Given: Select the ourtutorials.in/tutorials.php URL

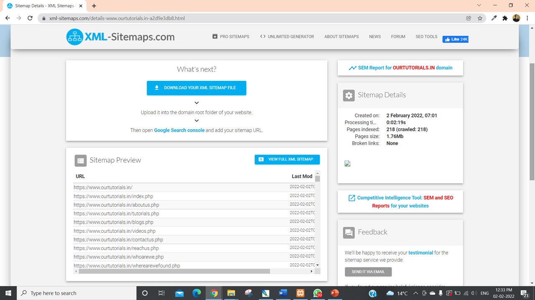Looking at the screenshot, I should click(116, 214).
